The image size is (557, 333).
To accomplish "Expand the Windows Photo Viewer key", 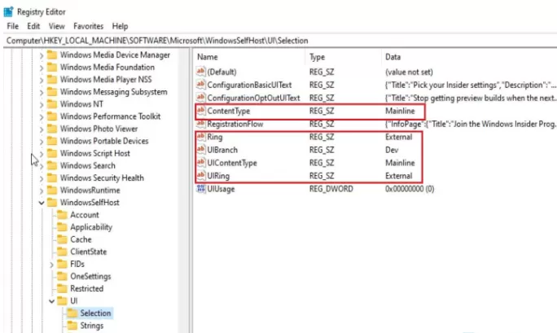I will click(x=42, y=129).
